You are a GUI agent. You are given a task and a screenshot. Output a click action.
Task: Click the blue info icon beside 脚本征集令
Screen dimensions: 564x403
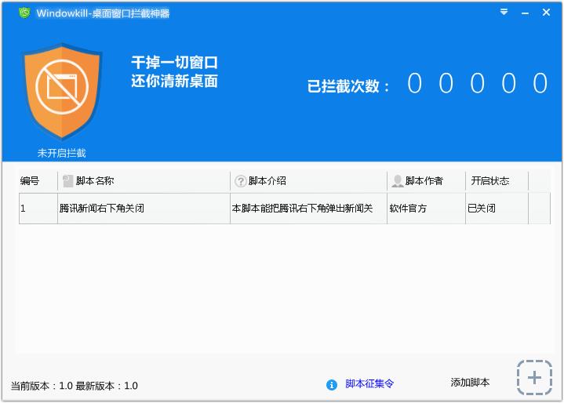pyautogui.click(x=332, y=384)
